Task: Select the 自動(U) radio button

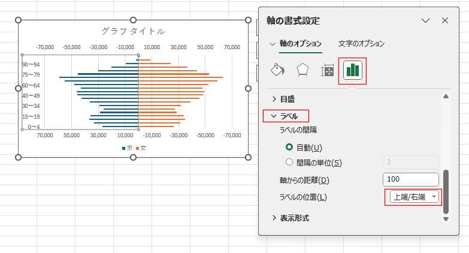Action: pos(290,147)
